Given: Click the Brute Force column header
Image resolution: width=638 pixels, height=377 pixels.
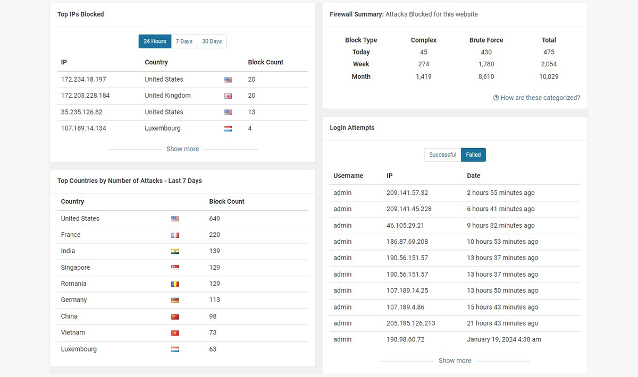Looking at the screenshot, I should 486,40.
